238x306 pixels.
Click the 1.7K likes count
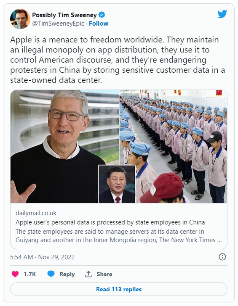[30, 274]
